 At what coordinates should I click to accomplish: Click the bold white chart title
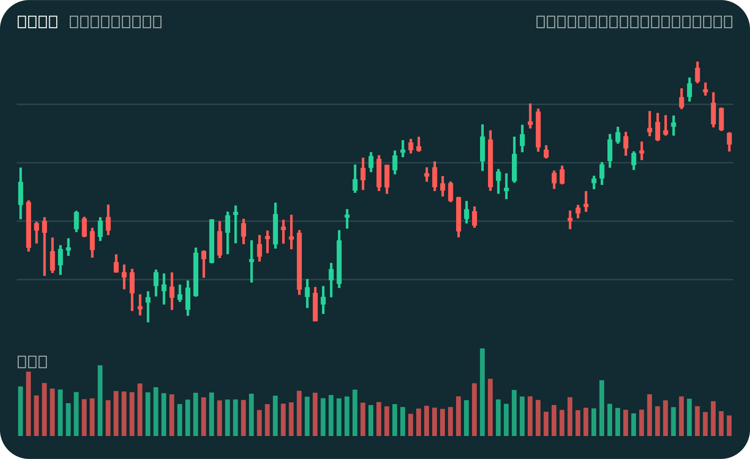pyautogui.click(x=37, y=22)
